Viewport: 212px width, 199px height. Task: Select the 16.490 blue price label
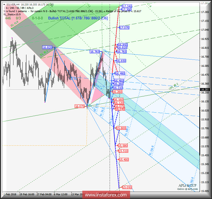coord(120,74)
